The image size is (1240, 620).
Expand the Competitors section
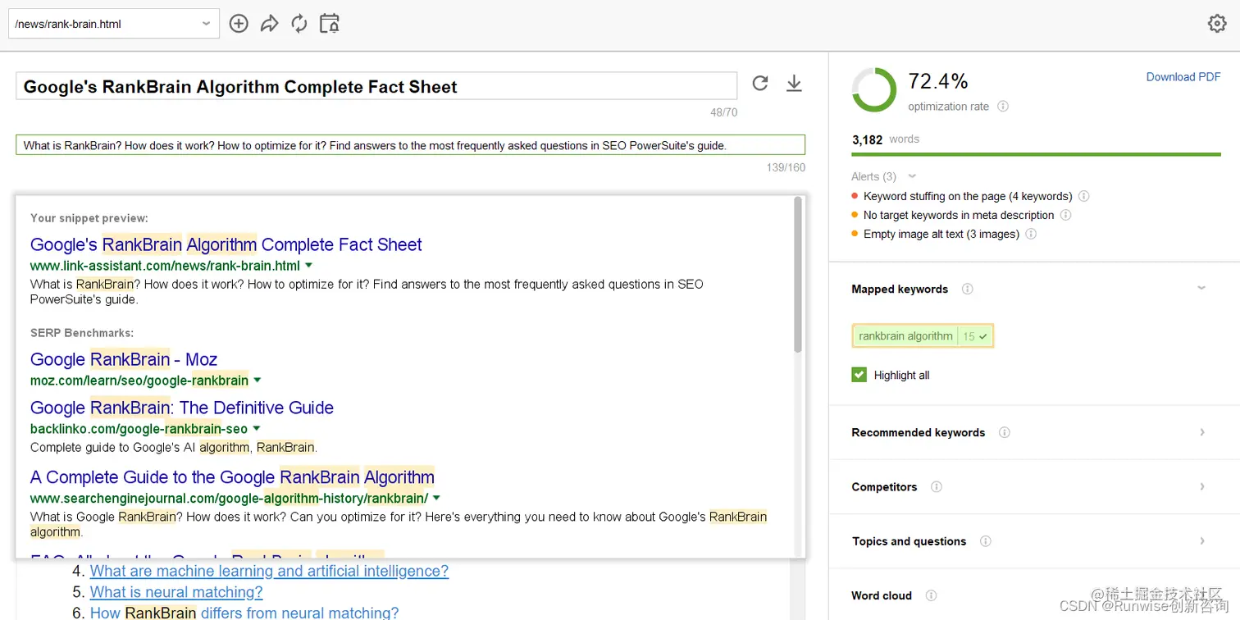(x=1202, y=486)
